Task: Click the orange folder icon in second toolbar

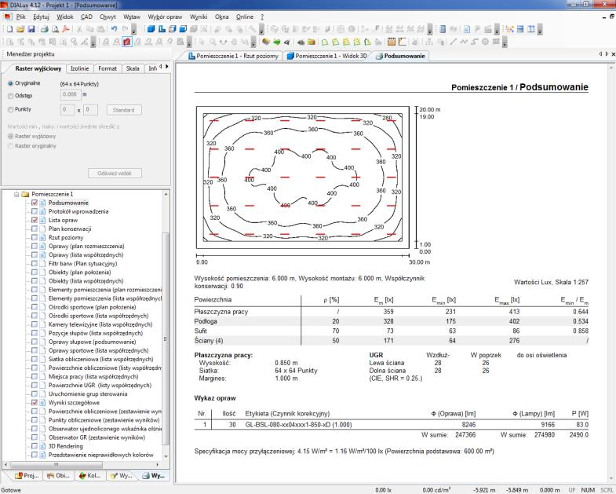Action: (312, 42)
